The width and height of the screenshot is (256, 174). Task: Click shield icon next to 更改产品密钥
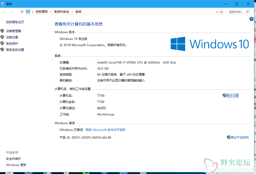click(x=229, y=137)
